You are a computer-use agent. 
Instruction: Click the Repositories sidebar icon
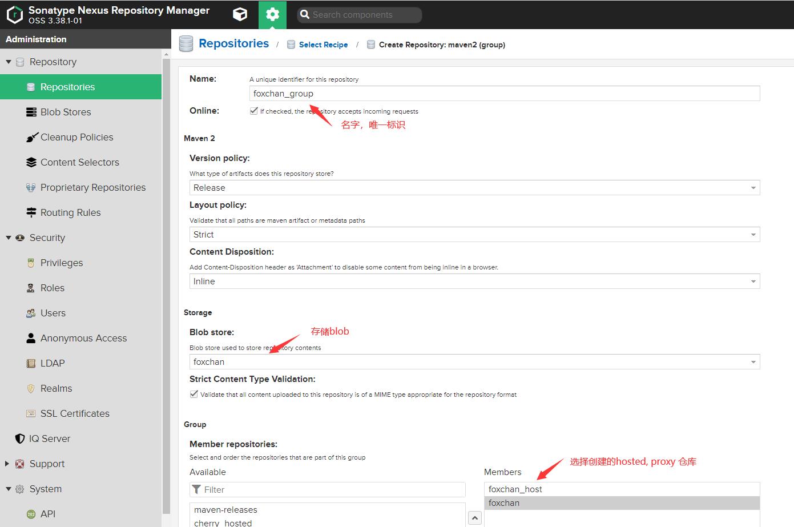(31, 87)
